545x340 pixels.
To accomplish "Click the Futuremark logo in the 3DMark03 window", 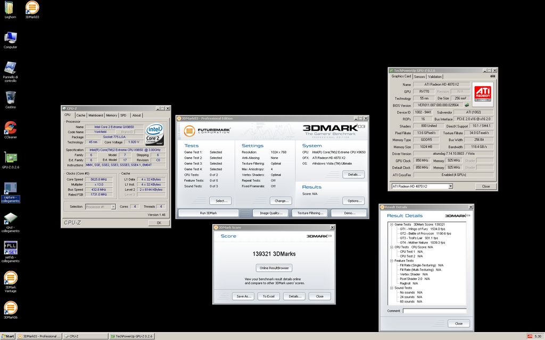I will (x=207, y=131).
